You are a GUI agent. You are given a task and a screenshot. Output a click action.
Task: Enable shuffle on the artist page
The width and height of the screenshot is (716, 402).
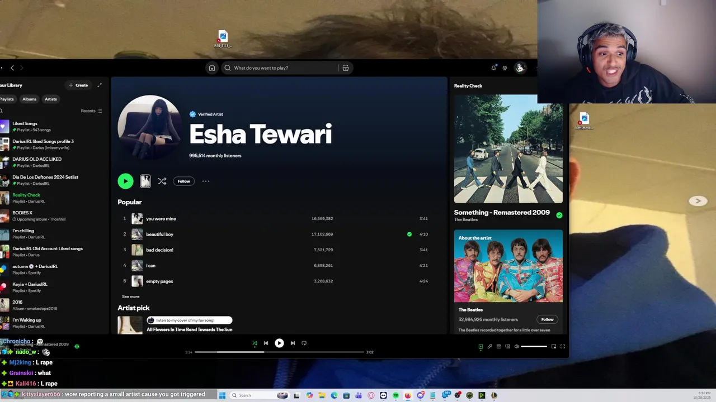coord(162,181)
